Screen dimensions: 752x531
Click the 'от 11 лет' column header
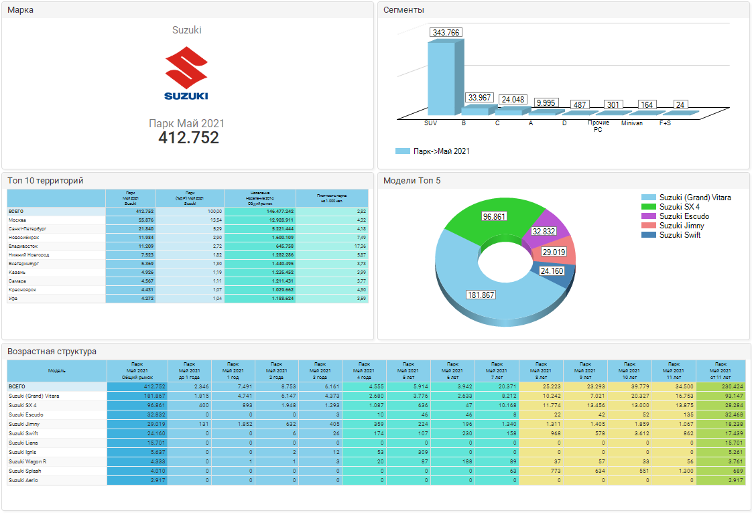tap(720, 370)
